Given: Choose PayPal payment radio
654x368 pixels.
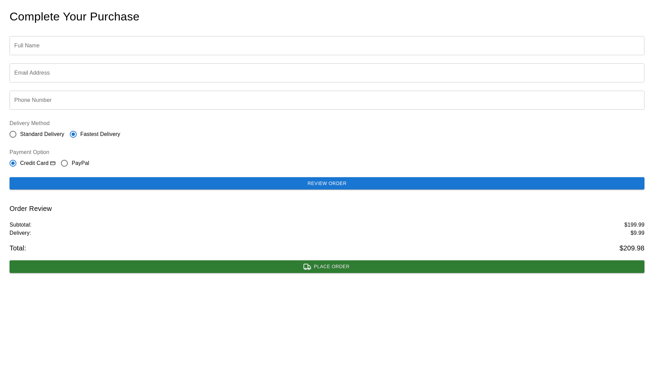Looking at the screenshot, I should pyautogui.click(x=64, y=163).
